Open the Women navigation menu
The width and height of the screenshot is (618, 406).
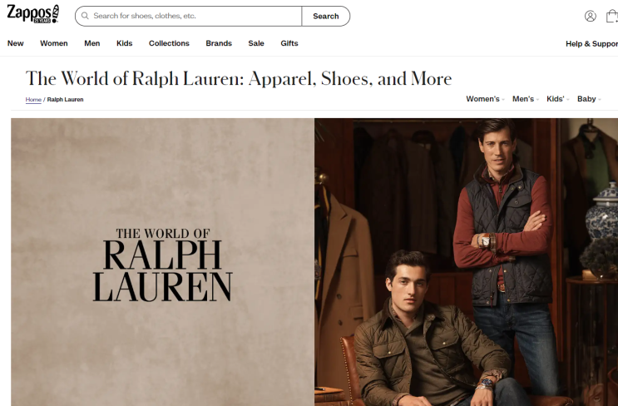tap(54, 43)
